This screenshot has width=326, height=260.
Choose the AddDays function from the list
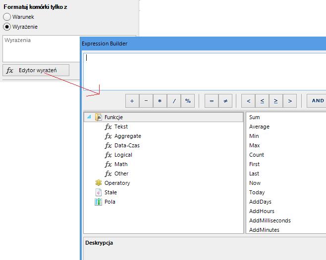(x=260, y=202)
